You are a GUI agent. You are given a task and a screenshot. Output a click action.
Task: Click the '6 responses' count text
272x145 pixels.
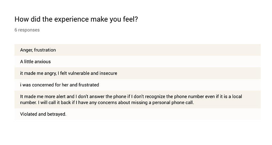[27, 30]
